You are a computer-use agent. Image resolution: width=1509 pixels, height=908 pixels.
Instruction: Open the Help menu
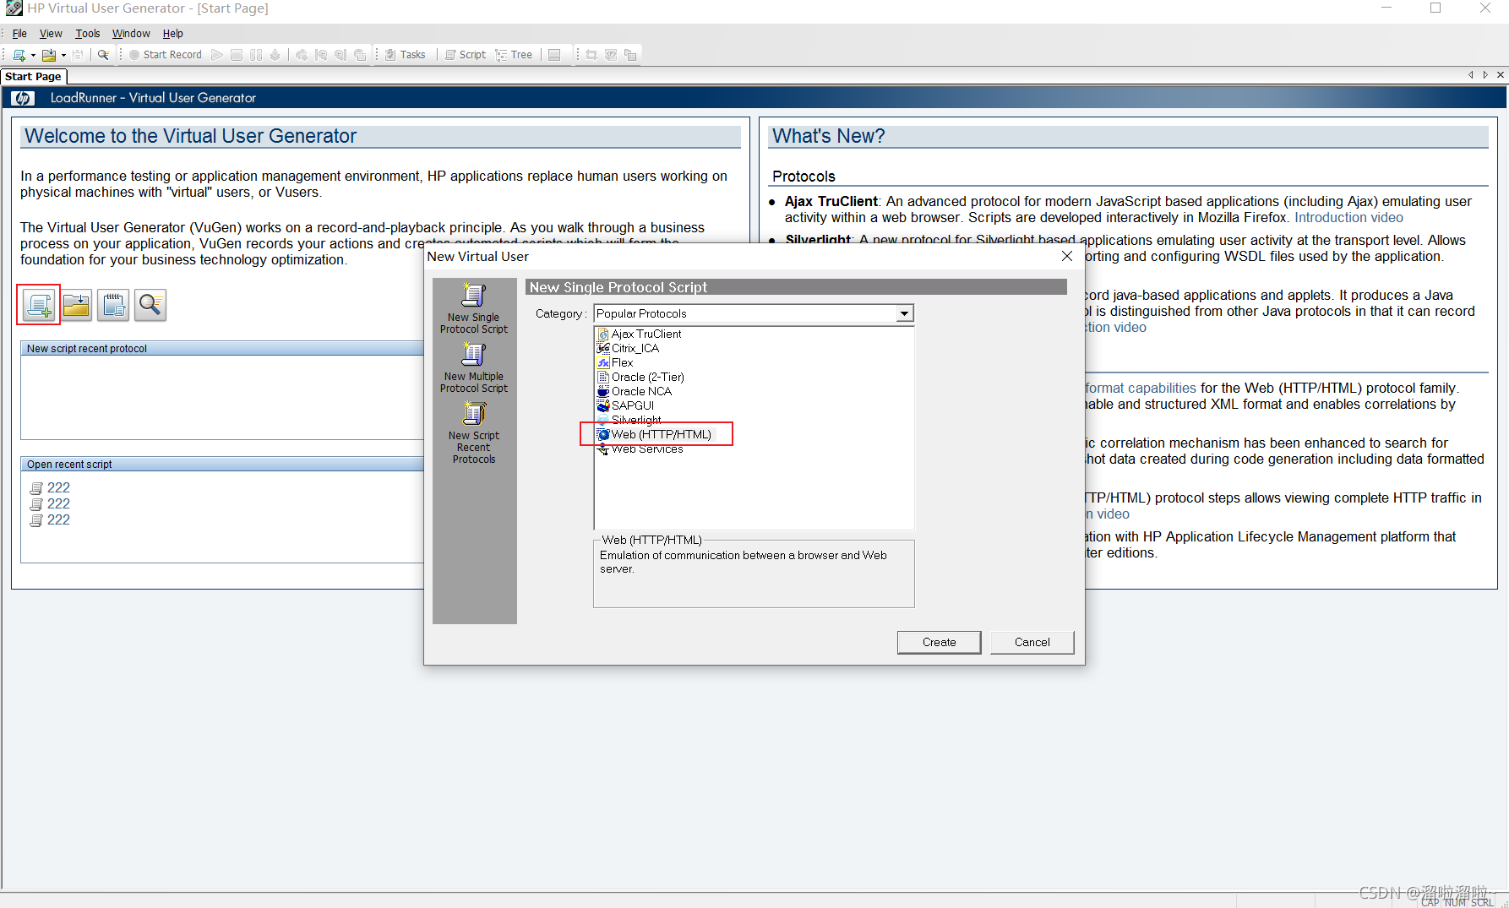point(173,34)
